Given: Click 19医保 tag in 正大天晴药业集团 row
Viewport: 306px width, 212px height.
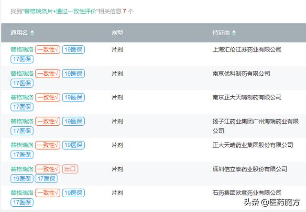Looking at the screenshot, I should (x=73, y=145).
